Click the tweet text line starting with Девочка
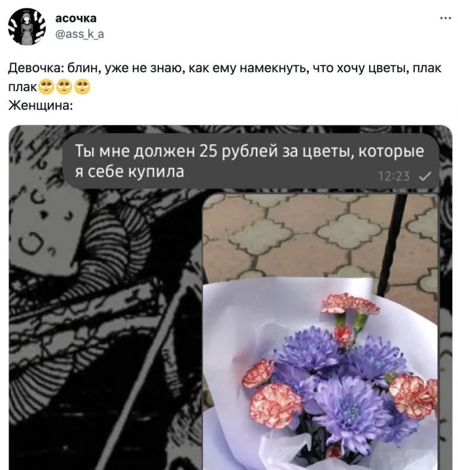Viewport: 458px width, 470px height. point(224,68)
